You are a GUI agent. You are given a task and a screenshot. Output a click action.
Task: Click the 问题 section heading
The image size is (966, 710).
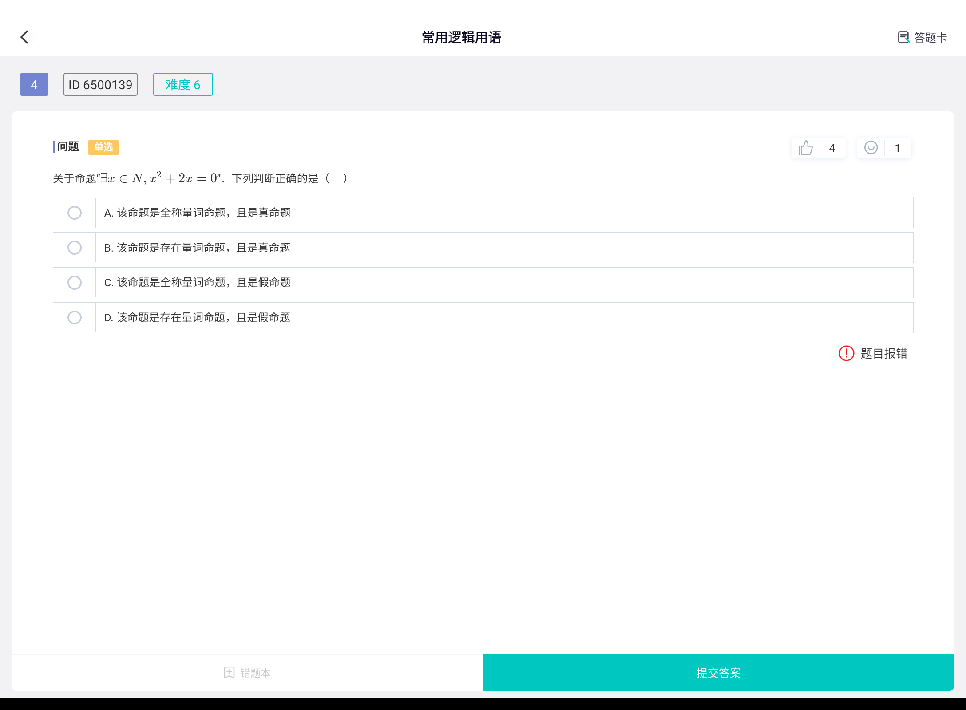tap(68, 147)
